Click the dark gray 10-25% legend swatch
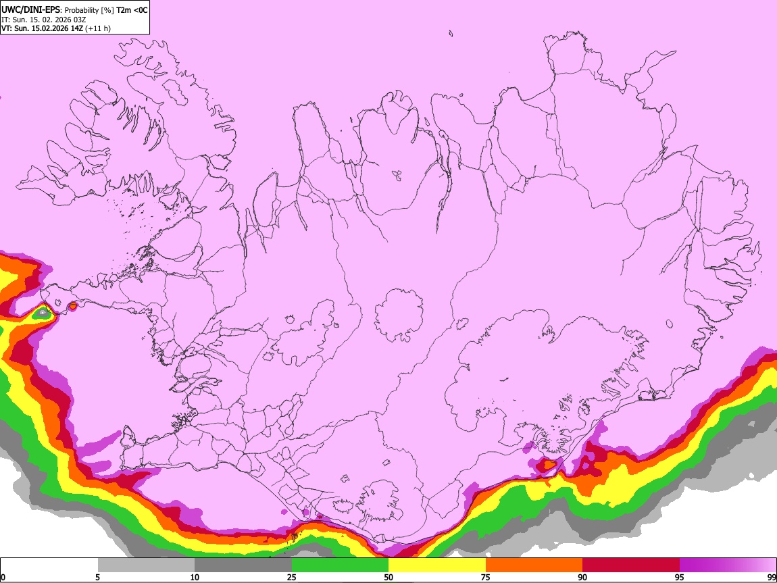777x583 pixels. pyautogui.click(x=243, y=565)
